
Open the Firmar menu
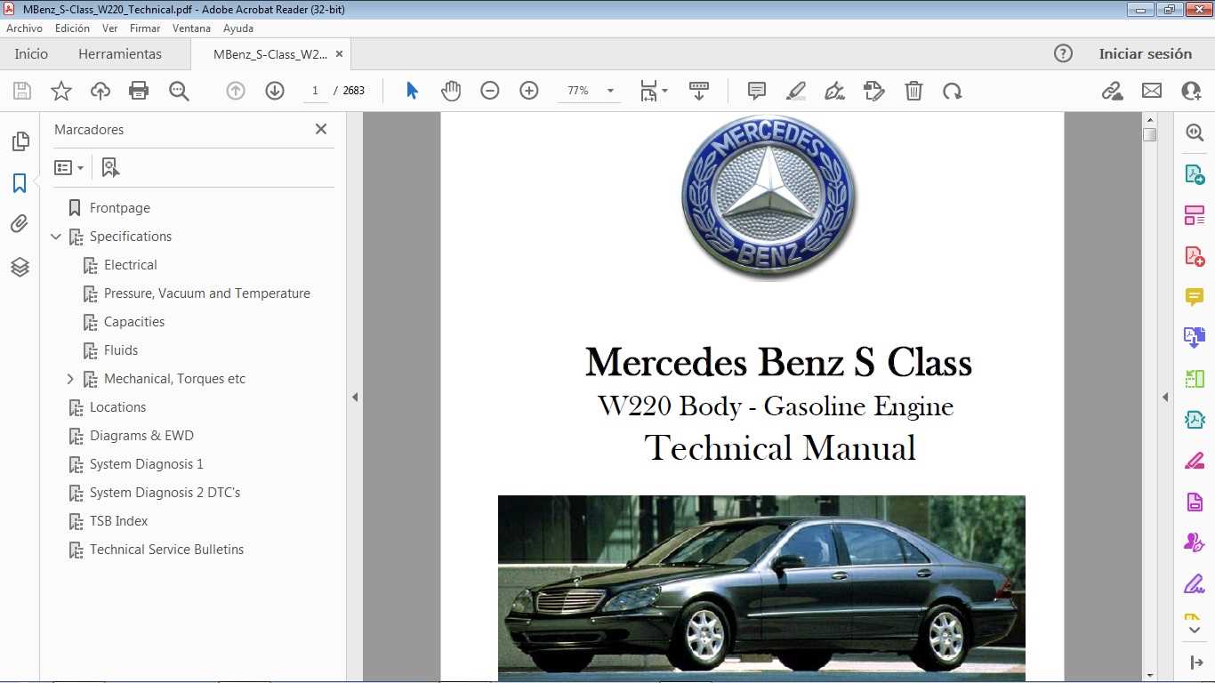point(145,28)
